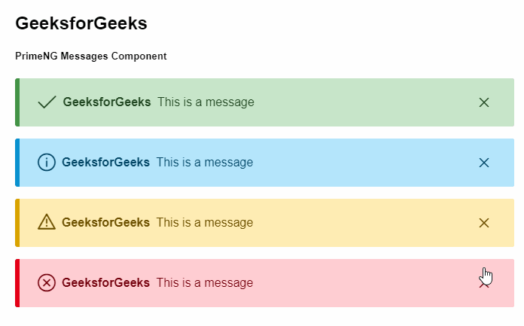The height and width of the screenshot is (326, 524).
Task: Click the PrimeNG Messages Component subtitle
Action: [91, 56]
